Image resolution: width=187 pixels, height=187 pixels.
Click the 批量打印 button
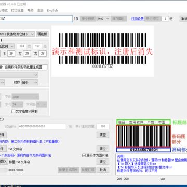coord(88,170)
